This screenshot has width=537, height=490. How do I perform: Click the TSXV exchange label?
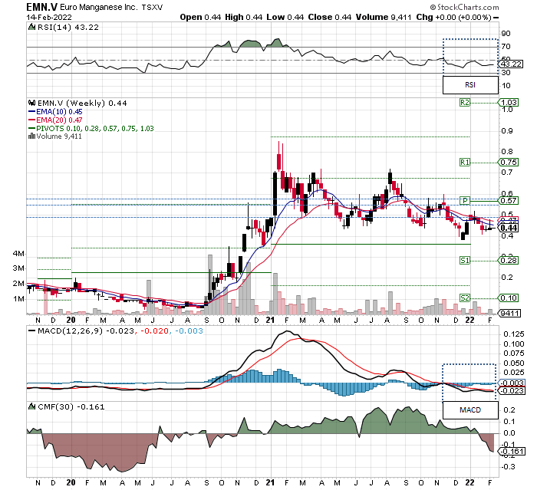click(x=153, y=7)
